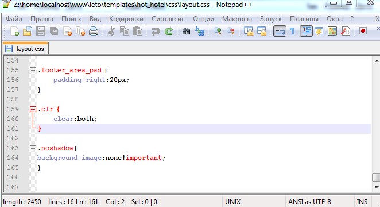Image resolution: width=380 pixels, height=207 pixels.
Task: Zoom out of the text
Action: [x=231, y=31]
